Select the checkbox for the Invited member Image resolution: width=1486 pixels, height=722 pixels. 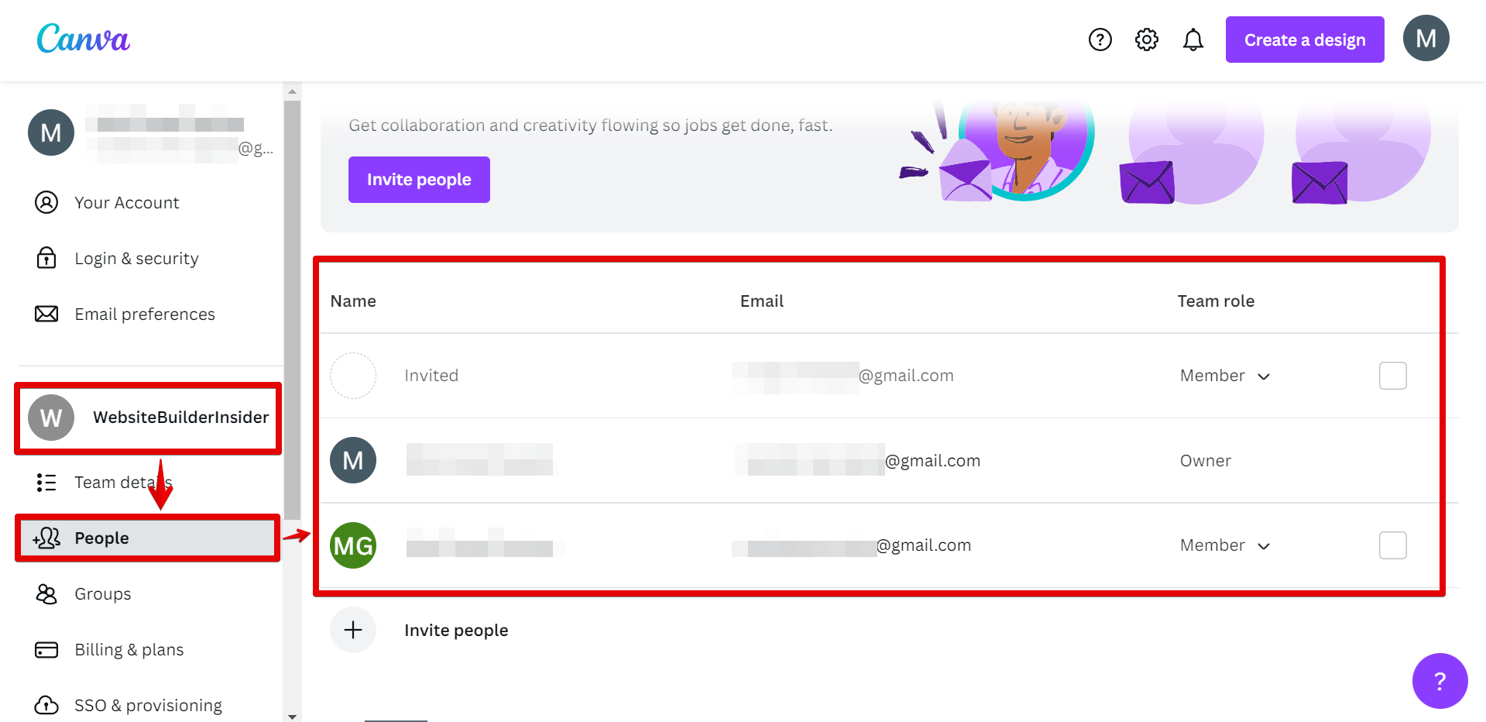(1392, 376)
